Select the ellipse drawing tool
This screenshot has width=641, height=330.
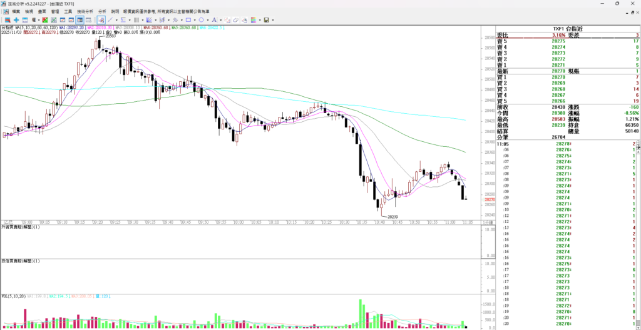202,20
